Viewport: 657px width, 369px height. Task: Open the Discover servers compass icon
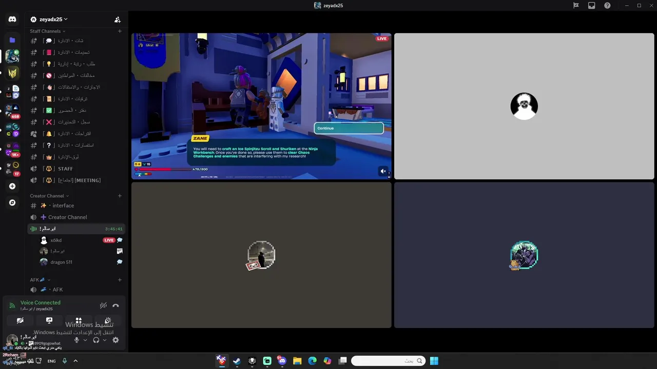click(x=12, y=203)
